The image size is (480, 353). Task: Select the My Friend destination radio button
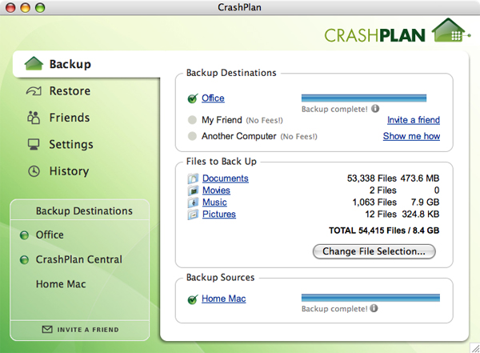[192, 120]
